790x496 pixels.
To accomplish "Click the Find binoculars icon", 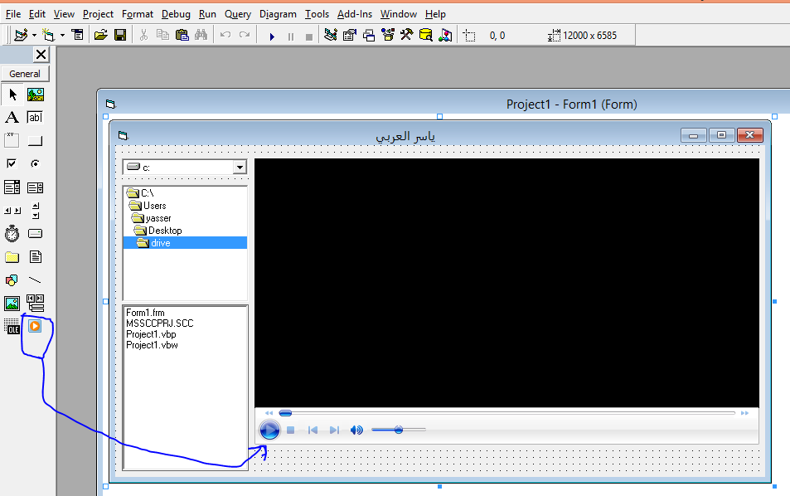I will (201, 36).
